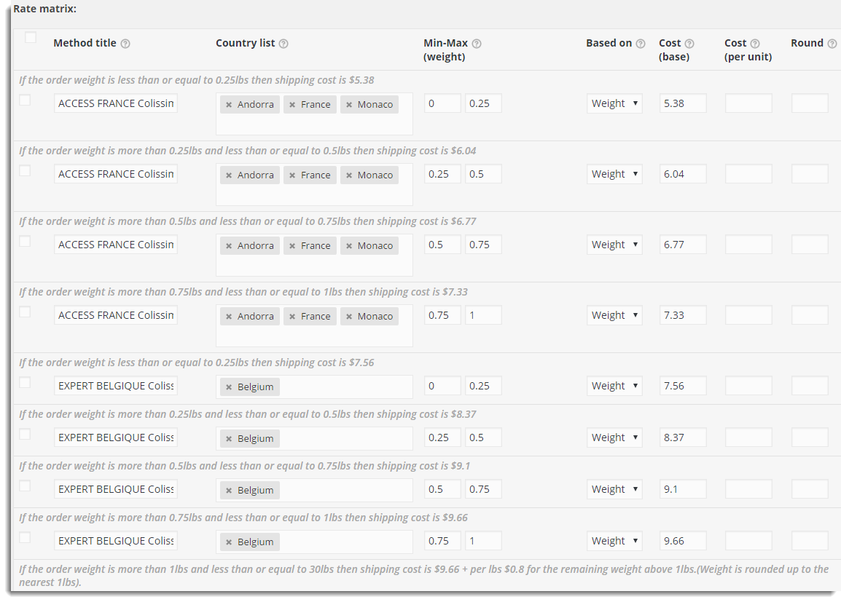Remove Belgium from the $7.56 rate row
The image size is (841, 602).
pyautogui.click(x=229, y=388)
